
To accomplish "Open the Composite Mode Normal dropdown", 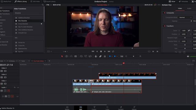I will 185,17.
